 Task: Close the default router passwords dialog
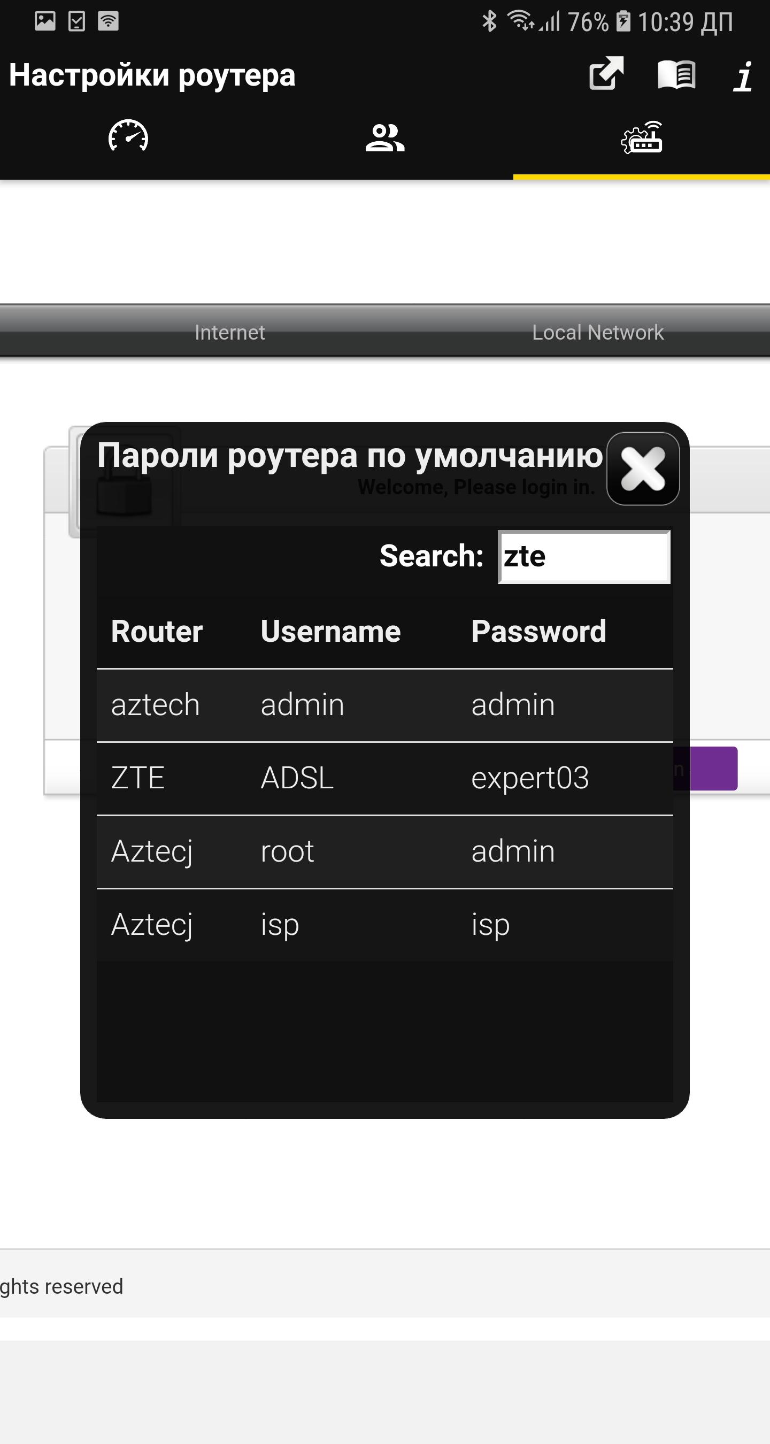click(x=643, y=468)
